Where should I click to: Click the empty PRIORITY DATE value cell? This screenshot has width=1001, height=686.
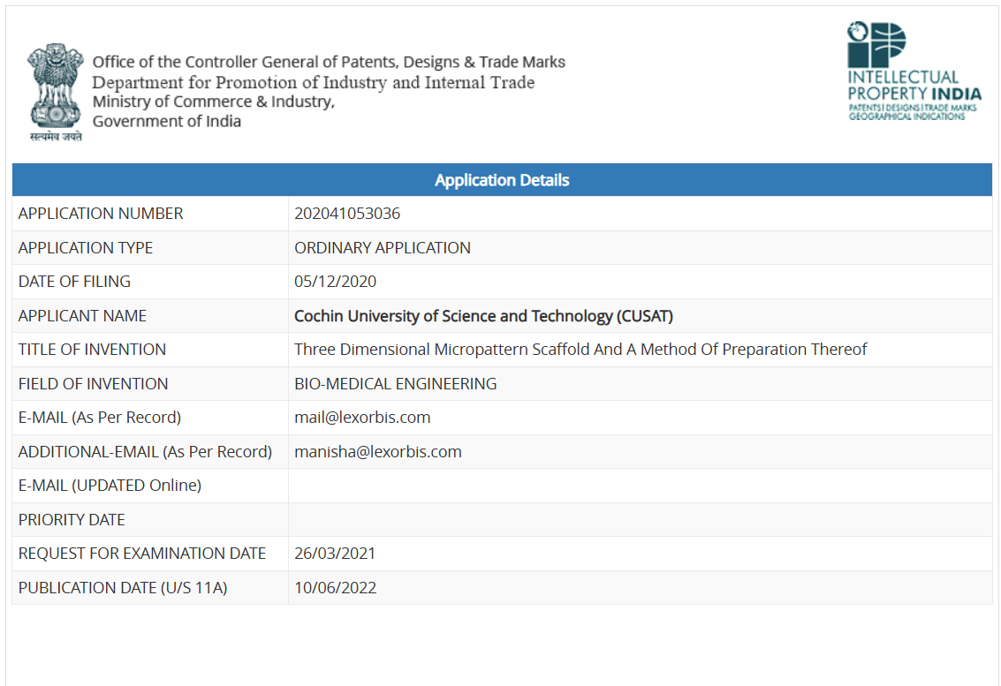point(640,520)
